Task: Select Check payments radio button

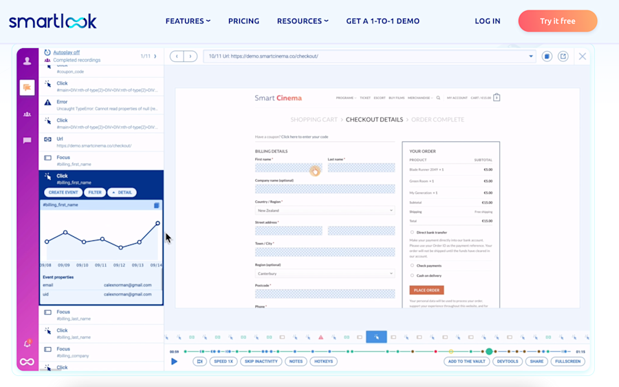Action: pos(412,266)
